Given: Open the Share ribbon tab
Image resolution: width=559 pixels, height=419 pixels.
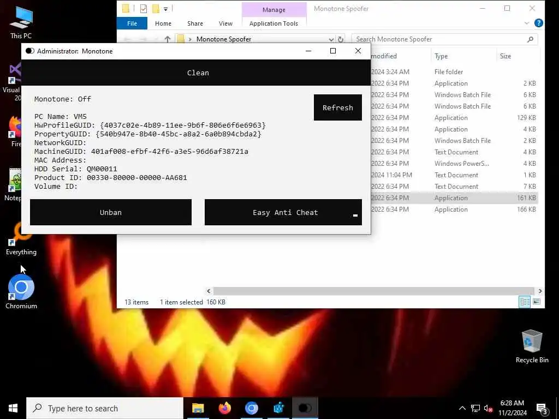Looking at the screenshot, I should (x=195, y=23).
